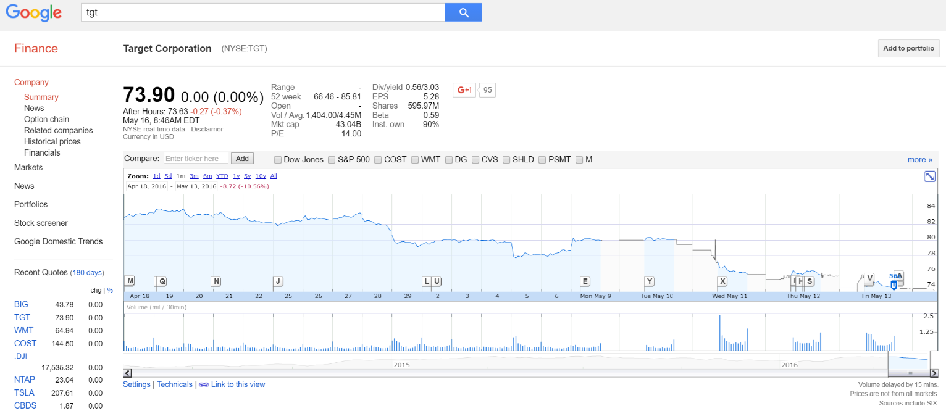Click the chart range slider handle
The width and height of the screenshot is (946, 411).
[x=909, y=373]
